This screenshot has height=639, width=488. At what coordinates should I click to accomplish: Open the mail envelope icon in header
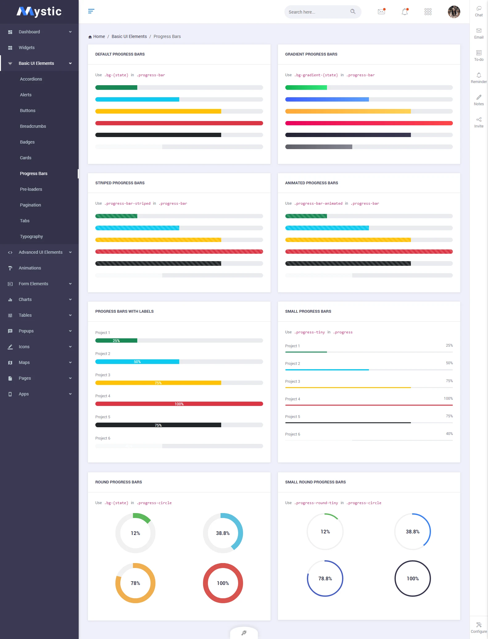pyautogui.click(x=381, y=12)
